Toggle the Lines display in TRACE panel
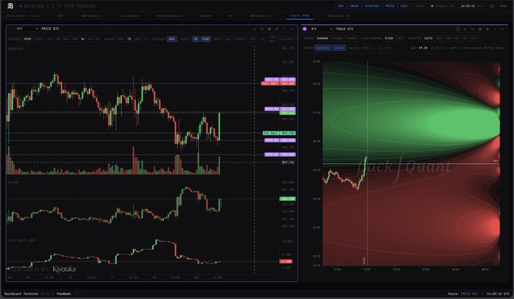This screenshot has height=299, width=514. 339,48
